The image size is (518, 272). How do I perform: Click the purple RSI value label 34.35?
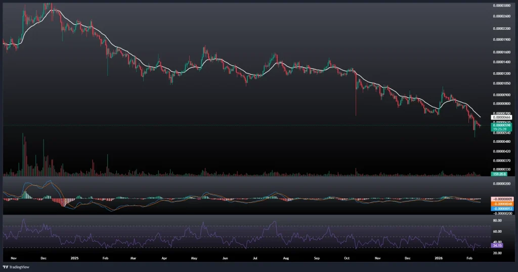[x=498, y=244]
